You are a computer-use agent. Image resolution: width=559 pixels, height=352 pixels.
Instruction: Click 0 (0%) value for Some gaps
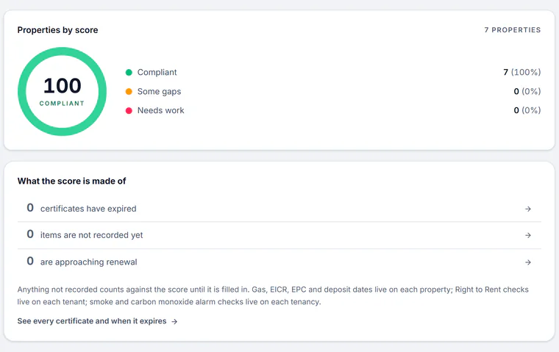[x=527, y=92]
